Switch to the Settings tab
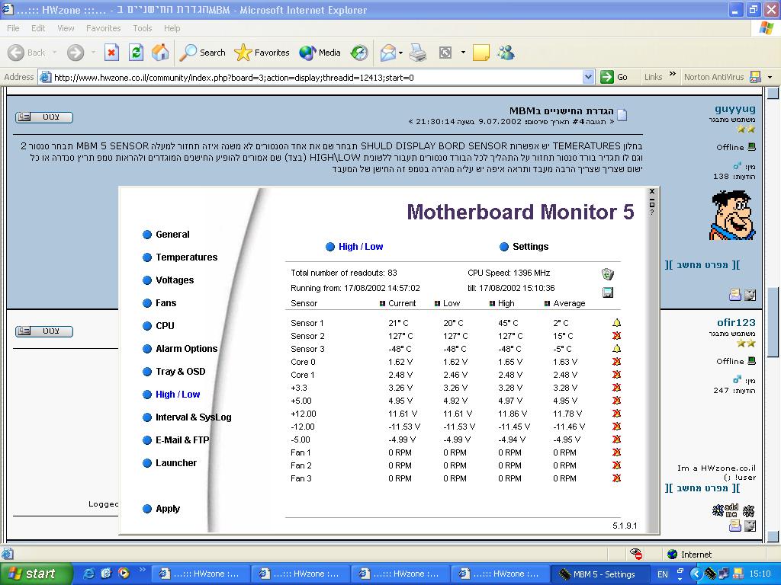The image size is (781, 585). (523, 247)
